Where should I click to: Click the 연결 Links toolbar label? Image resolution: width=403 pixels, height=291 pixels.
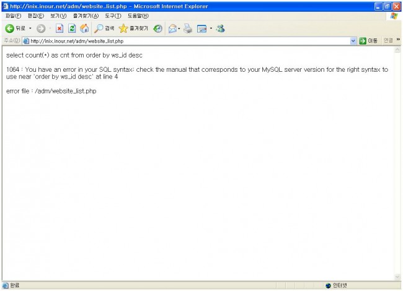click(388, 40)
